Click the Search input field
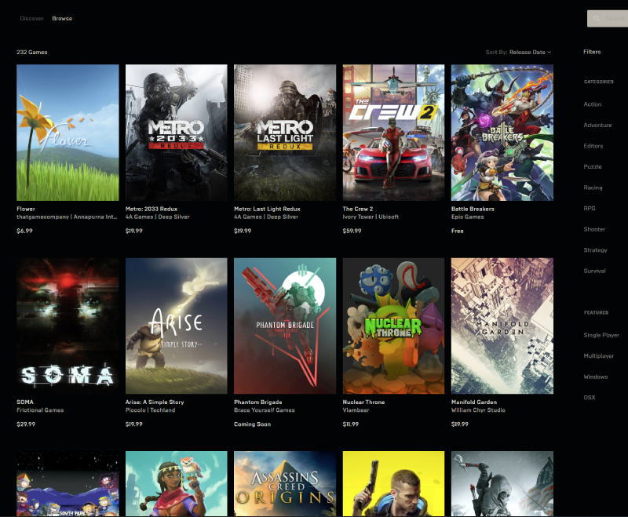The image size is (628, 517). tap(608, 18)
